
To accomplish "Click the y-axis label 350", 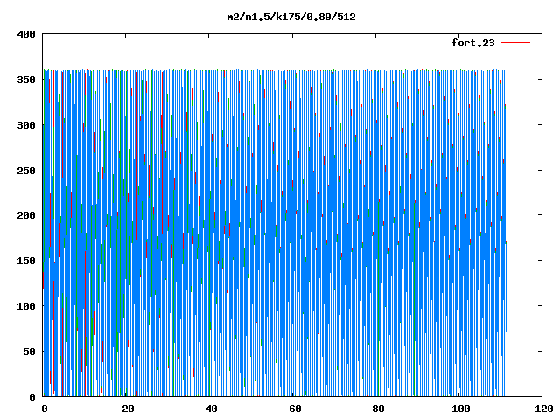I will (26, 80).
